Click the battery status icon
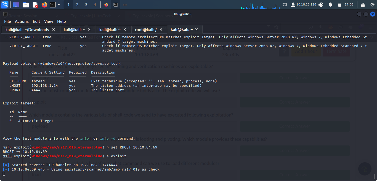377x181 pixels. [340, 5]
